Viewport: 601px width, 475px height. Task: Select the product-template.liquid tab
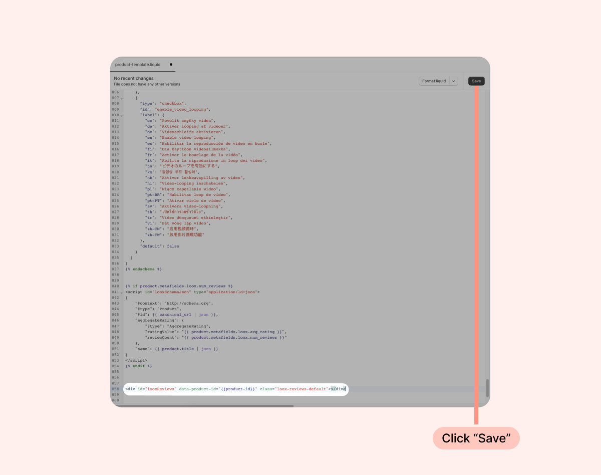[138, 65]
